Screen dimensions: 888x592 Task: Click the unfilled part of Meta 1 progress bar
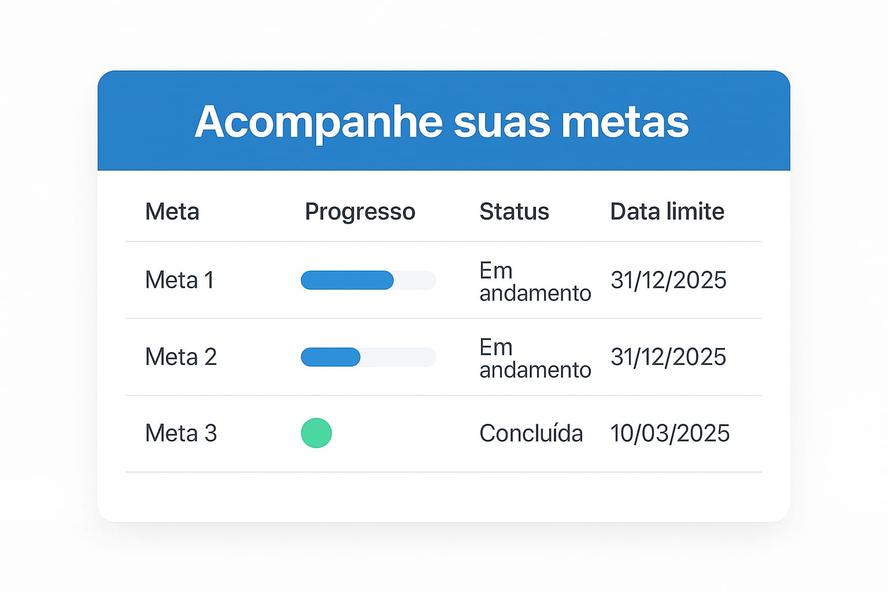(x=415, y=280)
